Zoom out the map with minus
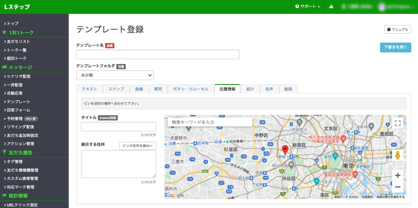 point(398,187)
